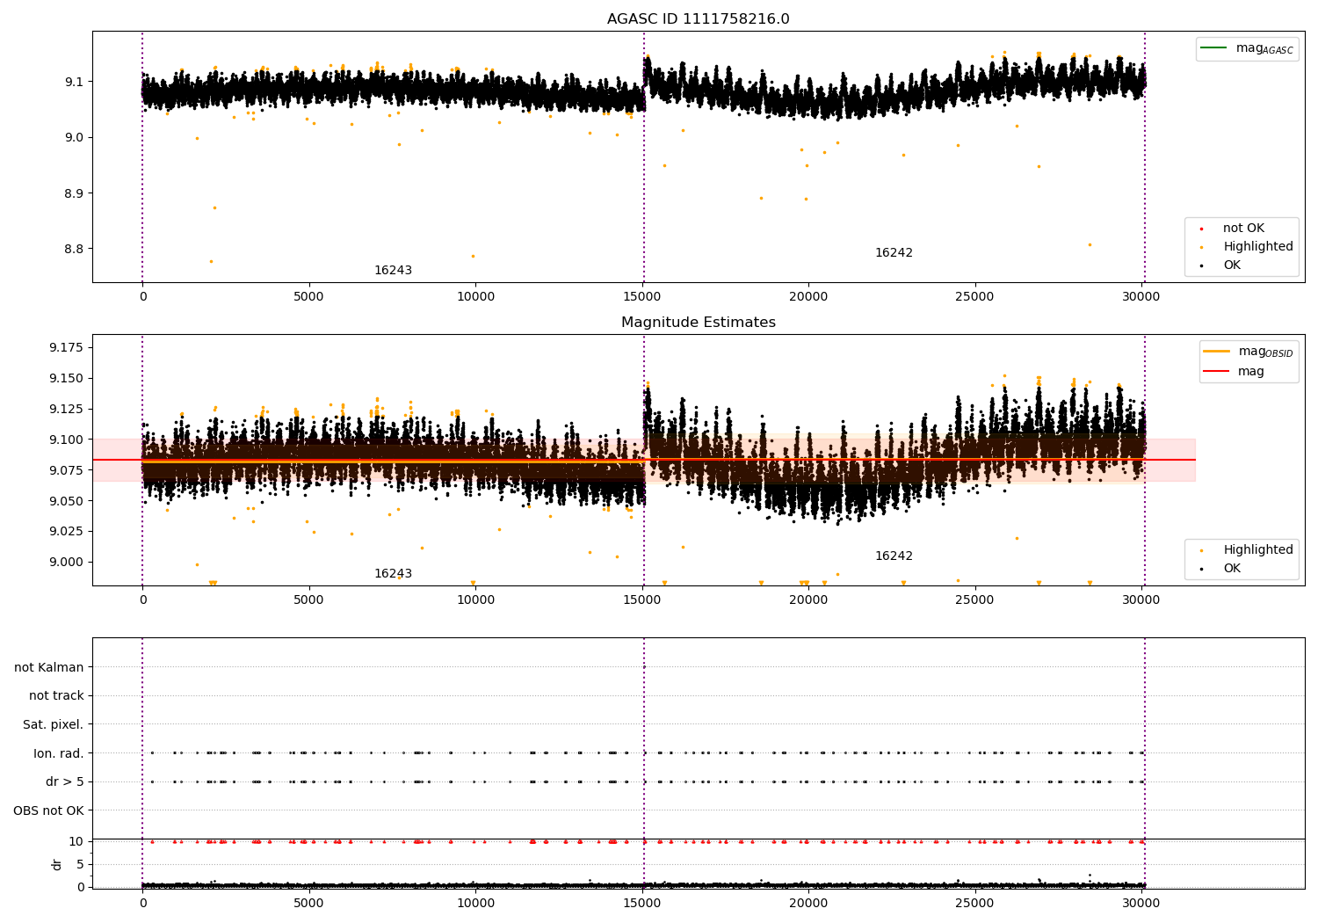This screenshot has width=1318, height=923.
Task: Click the "16242" label in the top plot
Action: click(894, 253)
